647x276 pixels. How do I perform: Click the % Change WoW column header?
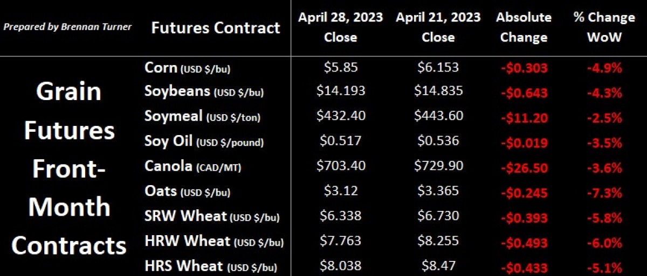coord(604,27)
